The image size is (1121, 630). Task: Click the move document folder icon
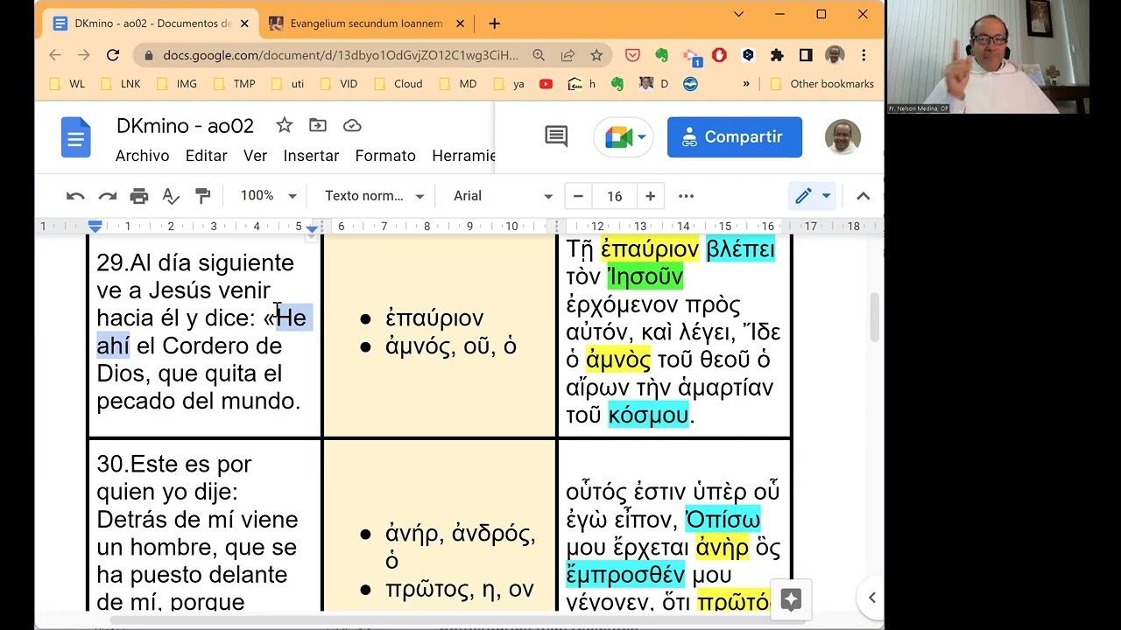(318, 125)
